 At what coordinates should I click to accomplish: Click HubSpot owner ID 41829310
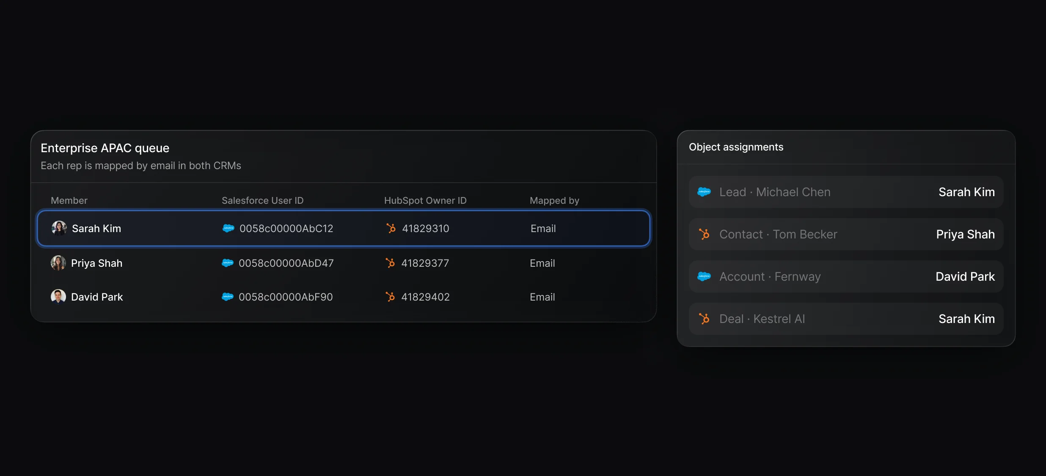(426, 228)
